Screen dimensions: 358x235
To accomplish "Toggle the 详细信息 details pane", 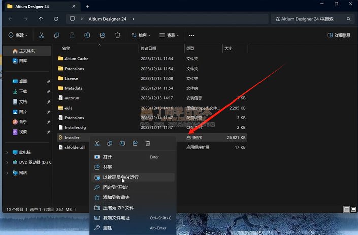I will pos(339,36).
